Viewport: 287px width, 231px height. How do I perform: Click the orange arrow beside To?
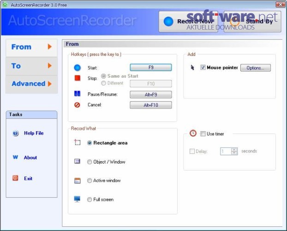coord(50,66)
